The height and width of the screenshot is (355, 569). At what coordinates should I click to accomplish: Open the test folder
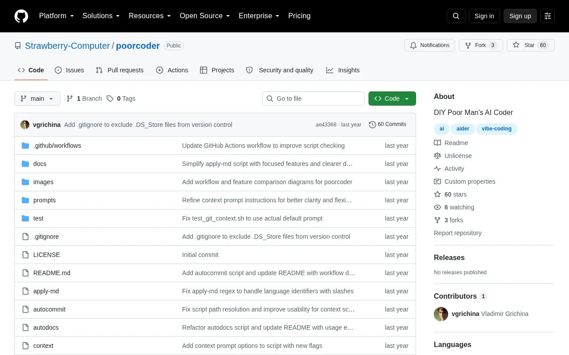tap(38, 218)
